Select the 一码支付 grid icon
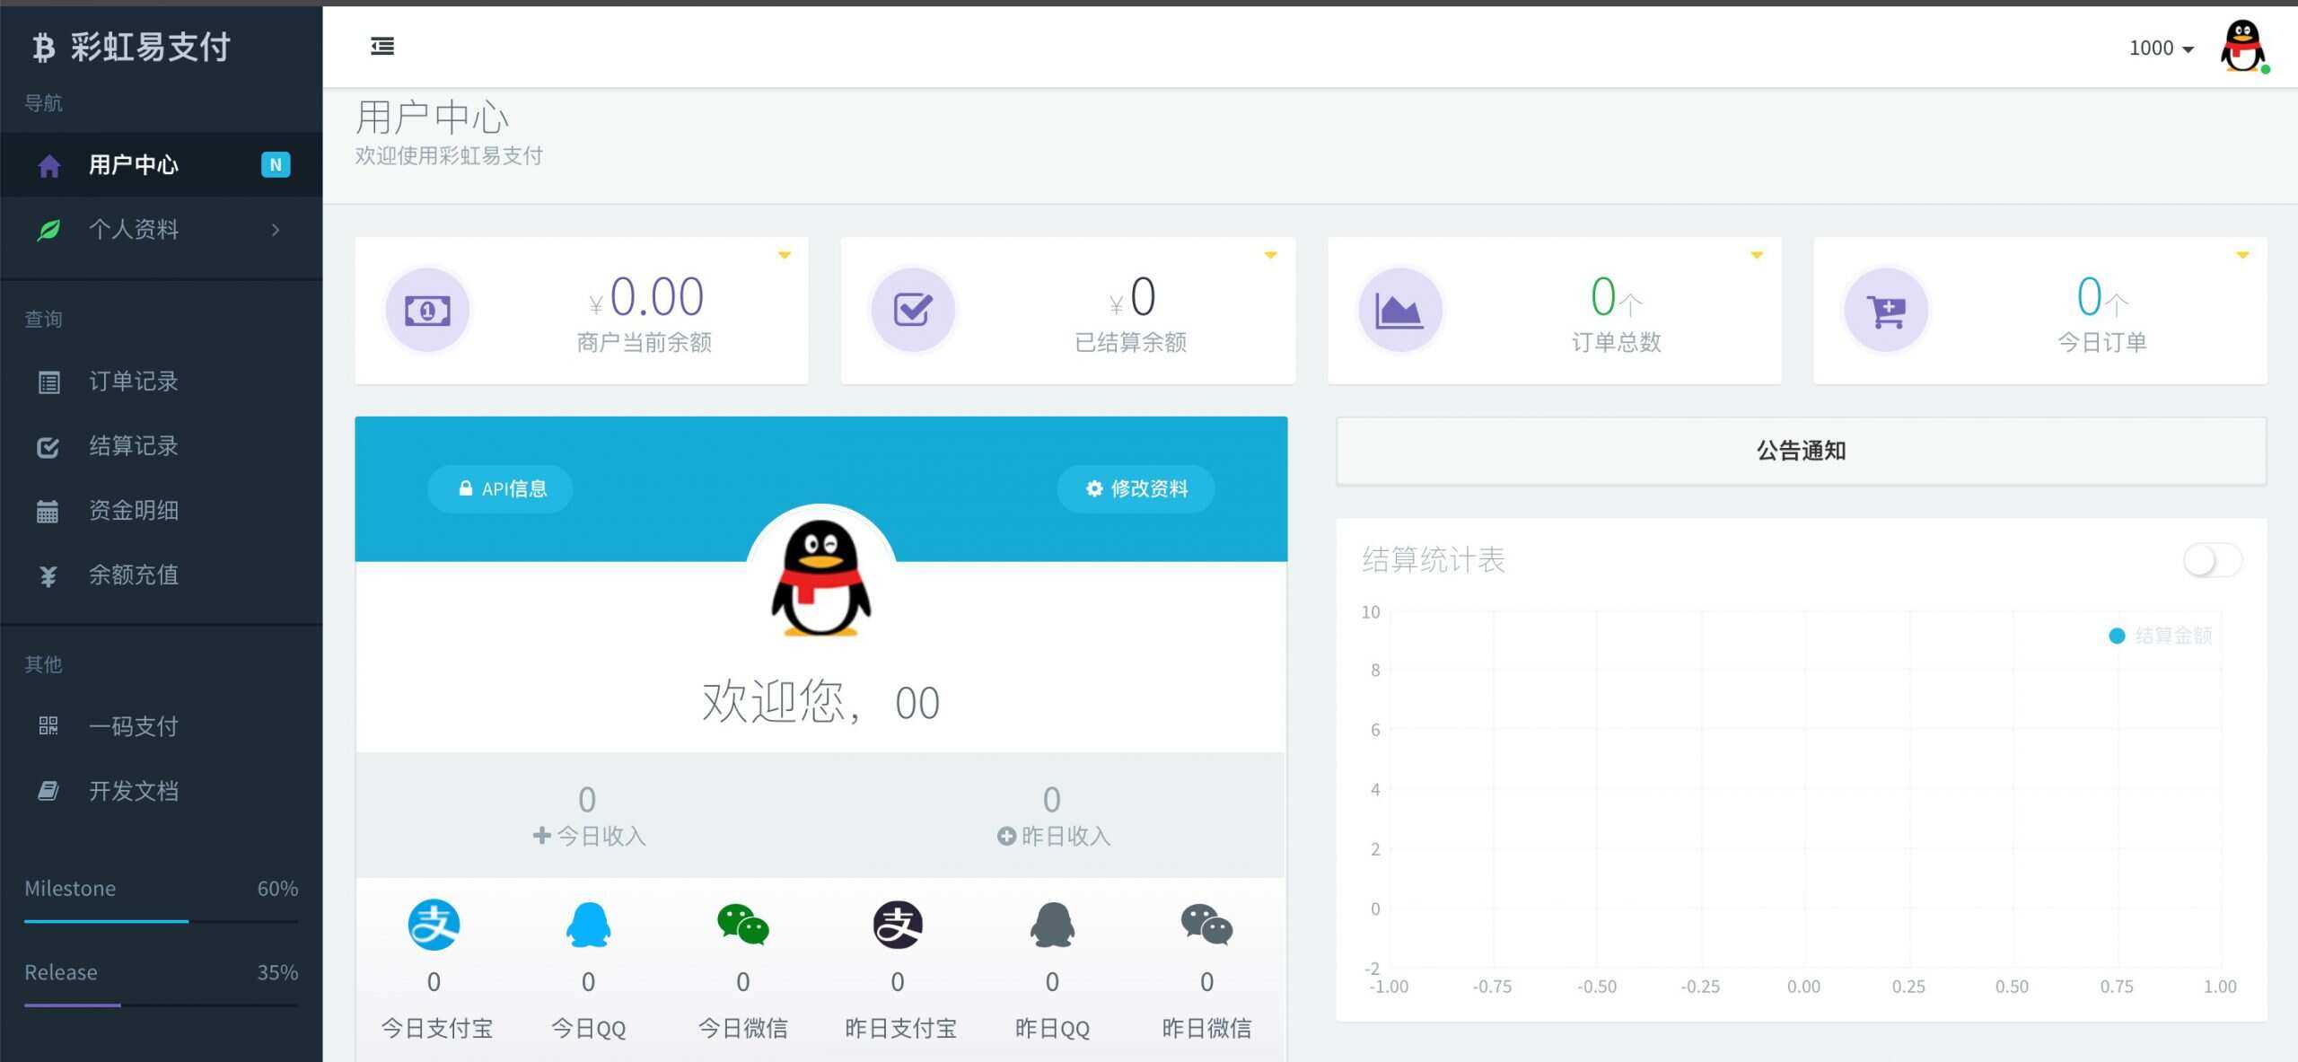The width and height of the screenshot is (2298, 1062). click(x=48, y=726)
